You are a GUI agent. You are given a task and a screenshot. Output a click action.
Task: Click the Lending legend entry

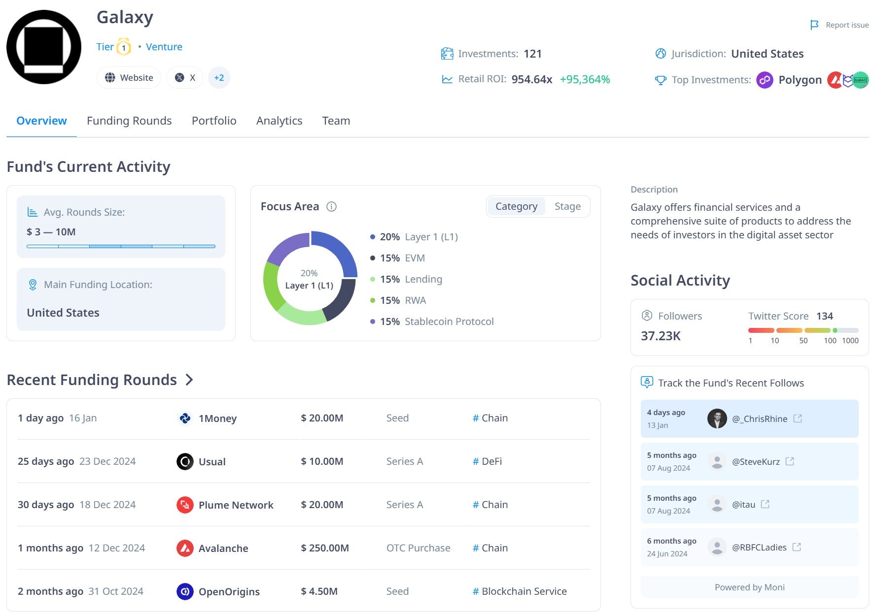point(406,279)
